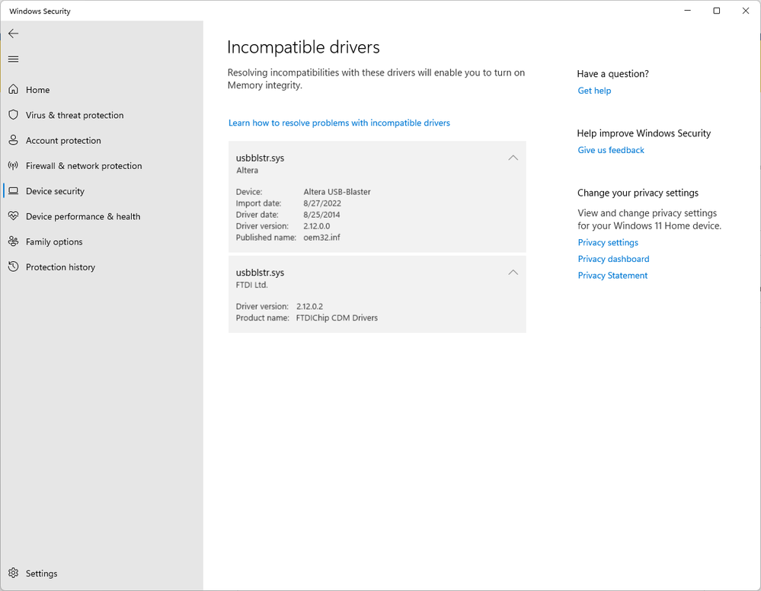Maximize the Windows Security window
The height and width of the screenshot is (591, 761).
click(x=717, y=11)
